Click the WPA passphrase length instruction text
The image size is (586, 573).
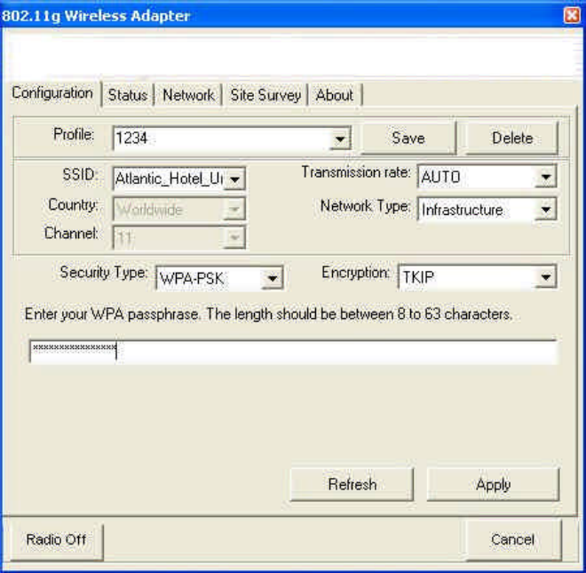tap(268, 314)
